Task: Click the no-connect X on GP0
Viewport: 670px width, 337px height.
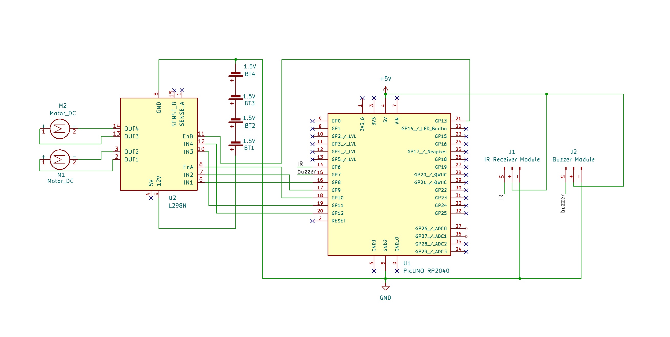Action: (312, 121)
